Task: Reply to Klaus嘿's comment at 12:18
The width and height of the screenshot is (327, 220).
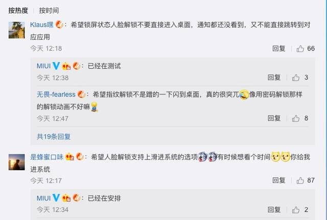Action: click(x=279, y=48)
